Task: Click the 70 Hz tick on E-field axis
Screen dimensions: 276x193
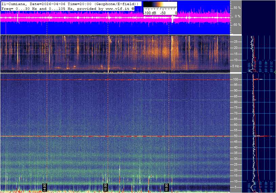Action: pos(235,113)
